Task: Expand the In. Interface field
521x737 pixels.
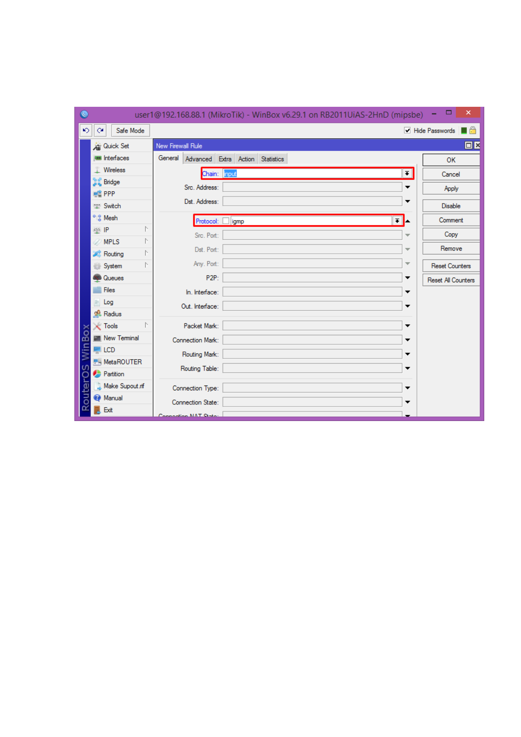Action: 408,292
